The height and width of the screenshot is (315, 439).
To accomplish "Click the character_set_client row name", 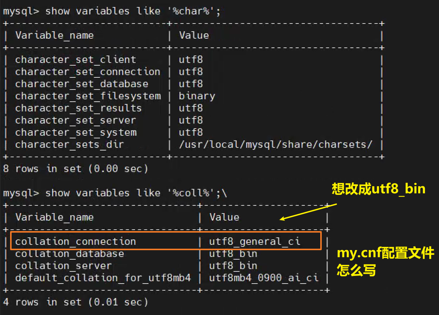I will 75,60.
